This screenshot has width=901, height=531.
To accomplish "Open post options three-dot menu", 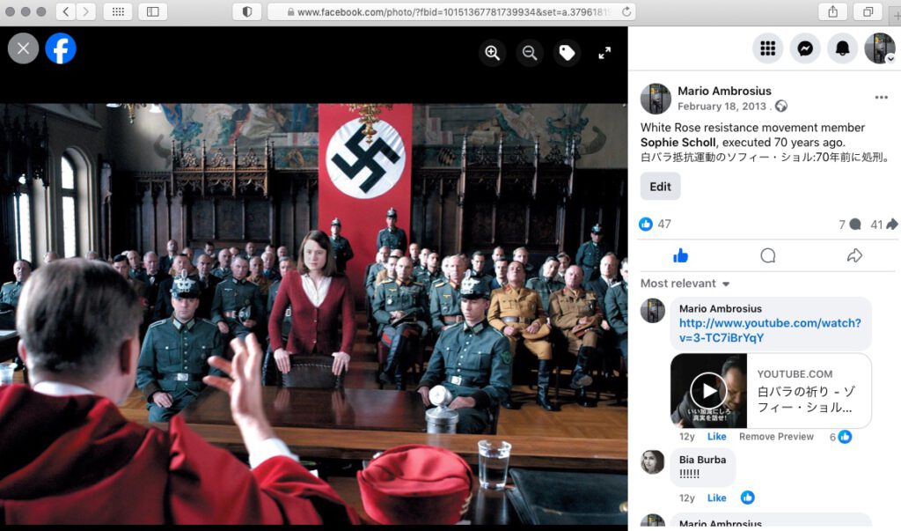I will 882,97.
